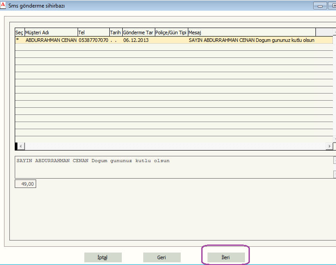Screen dimensions: 336x265
Task: Select the ABDURRAHMAN CENAN customer name cell
Action: coord(51,40)
